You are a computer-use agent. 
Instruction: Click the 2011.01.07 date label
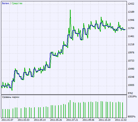coord(7,120)
